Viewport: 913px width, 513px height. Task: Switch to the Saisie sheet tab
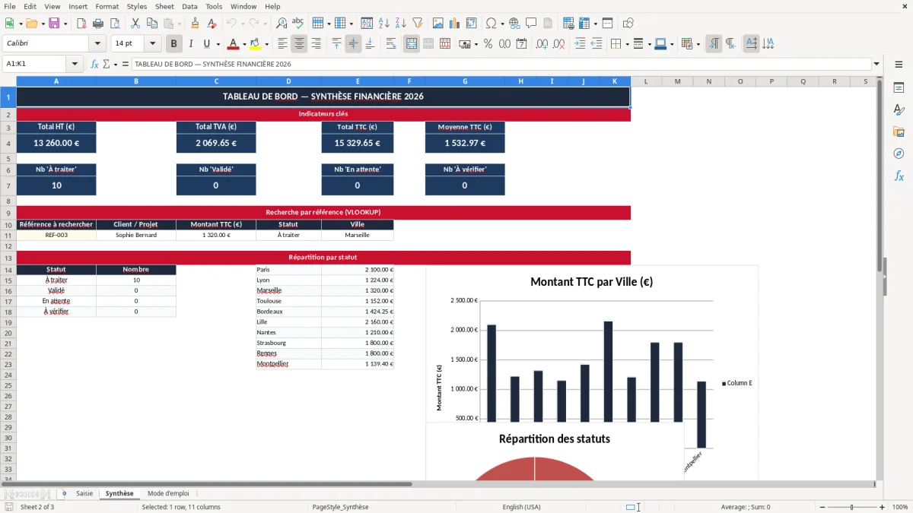pos(84,493)
